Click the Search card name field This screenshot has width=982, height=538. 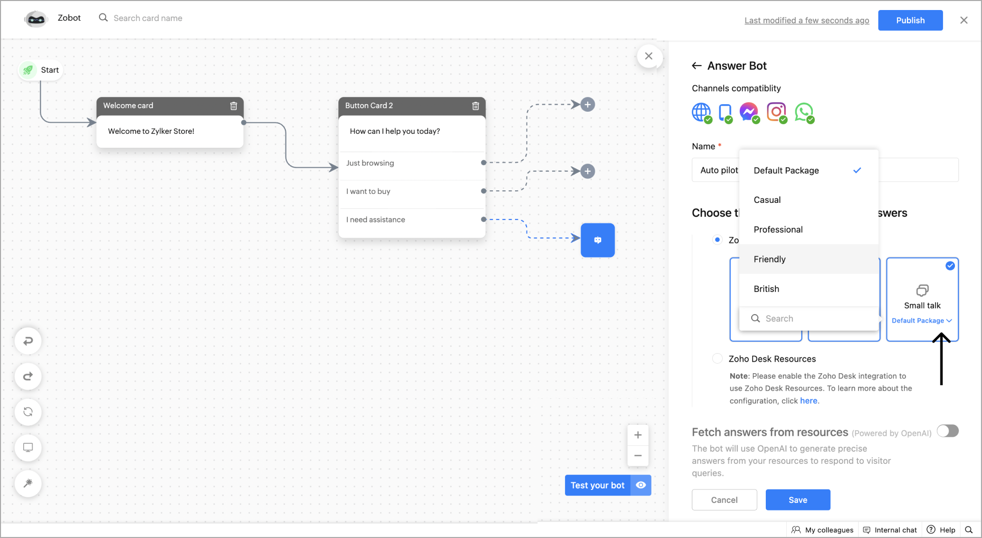[x=148, y=18]
